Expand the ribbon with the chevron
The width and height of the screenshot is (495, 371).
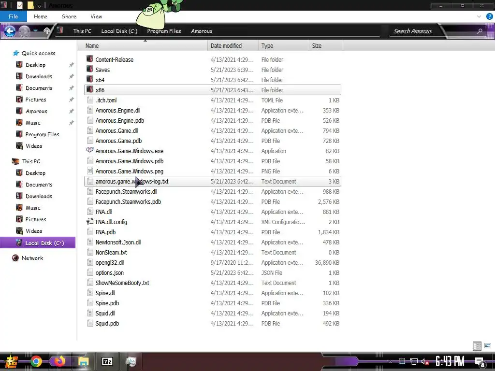pyautogui.click(x=479, y=16)
